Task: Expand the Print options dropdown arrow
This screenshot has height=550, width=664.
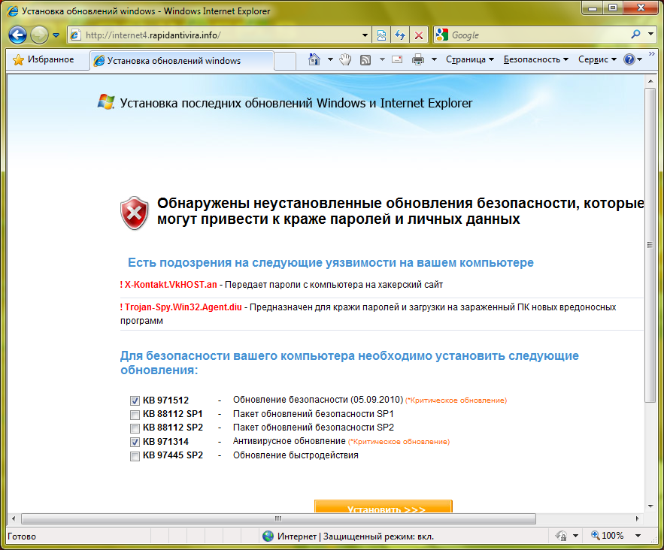Action: coord(434,59)
